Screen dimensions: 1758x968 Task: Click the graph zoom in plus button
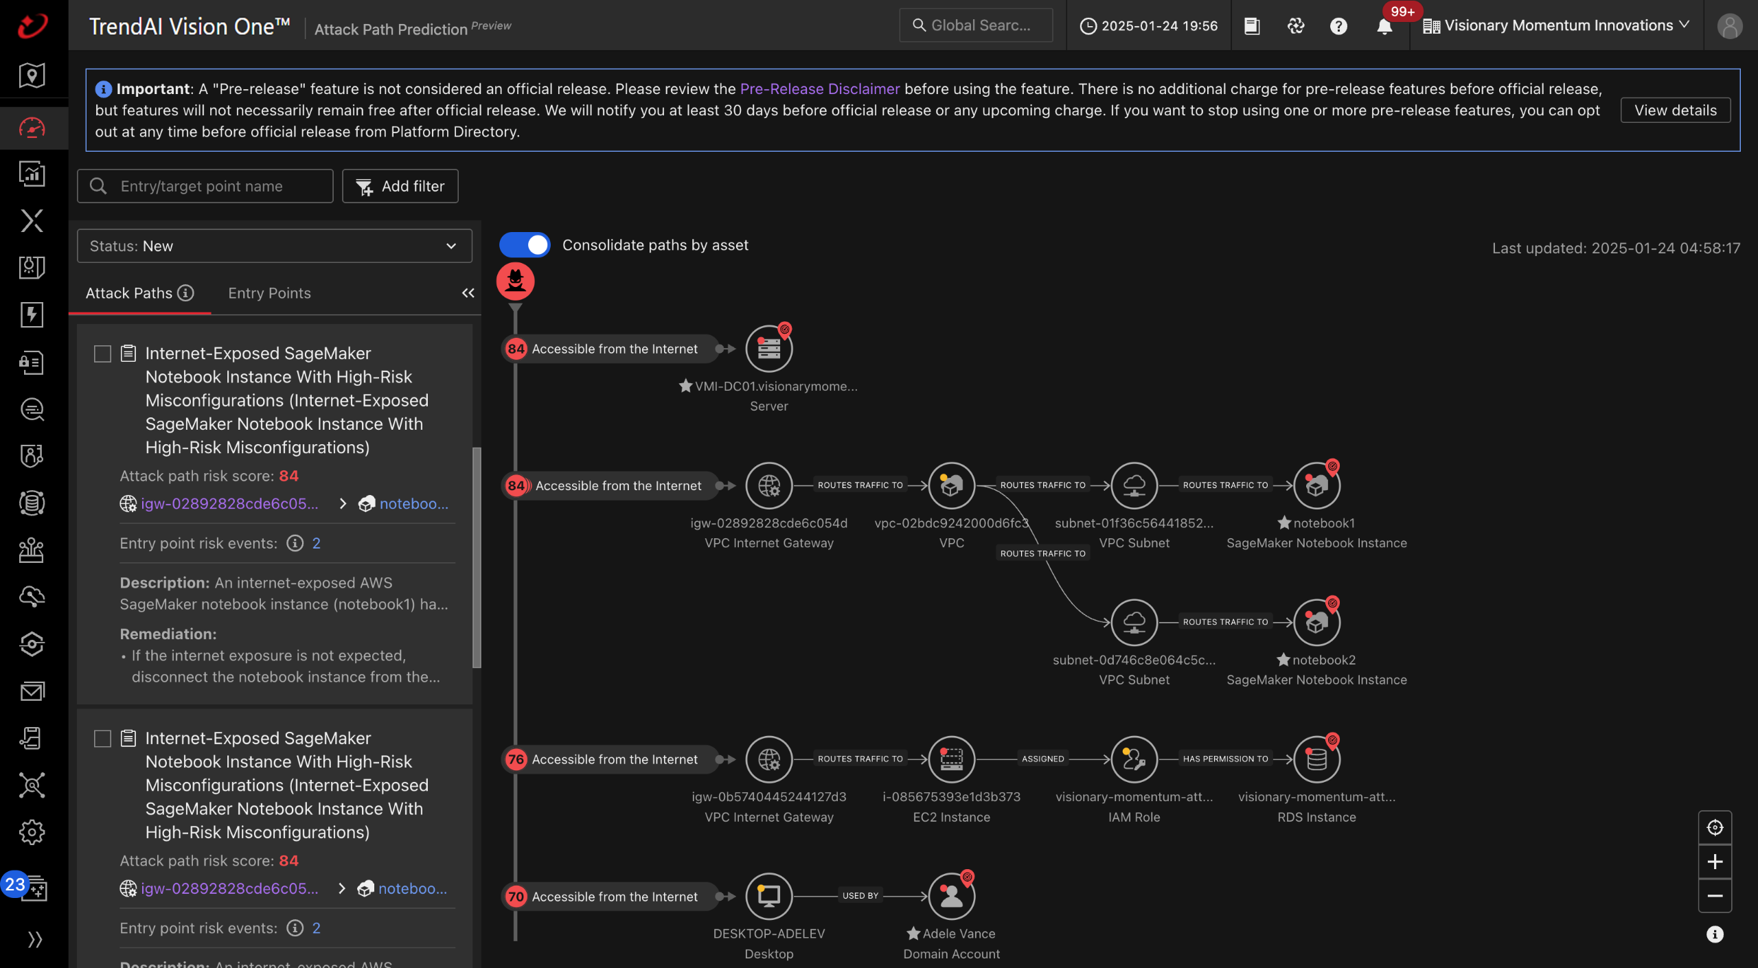click(x=1715, y=862)
